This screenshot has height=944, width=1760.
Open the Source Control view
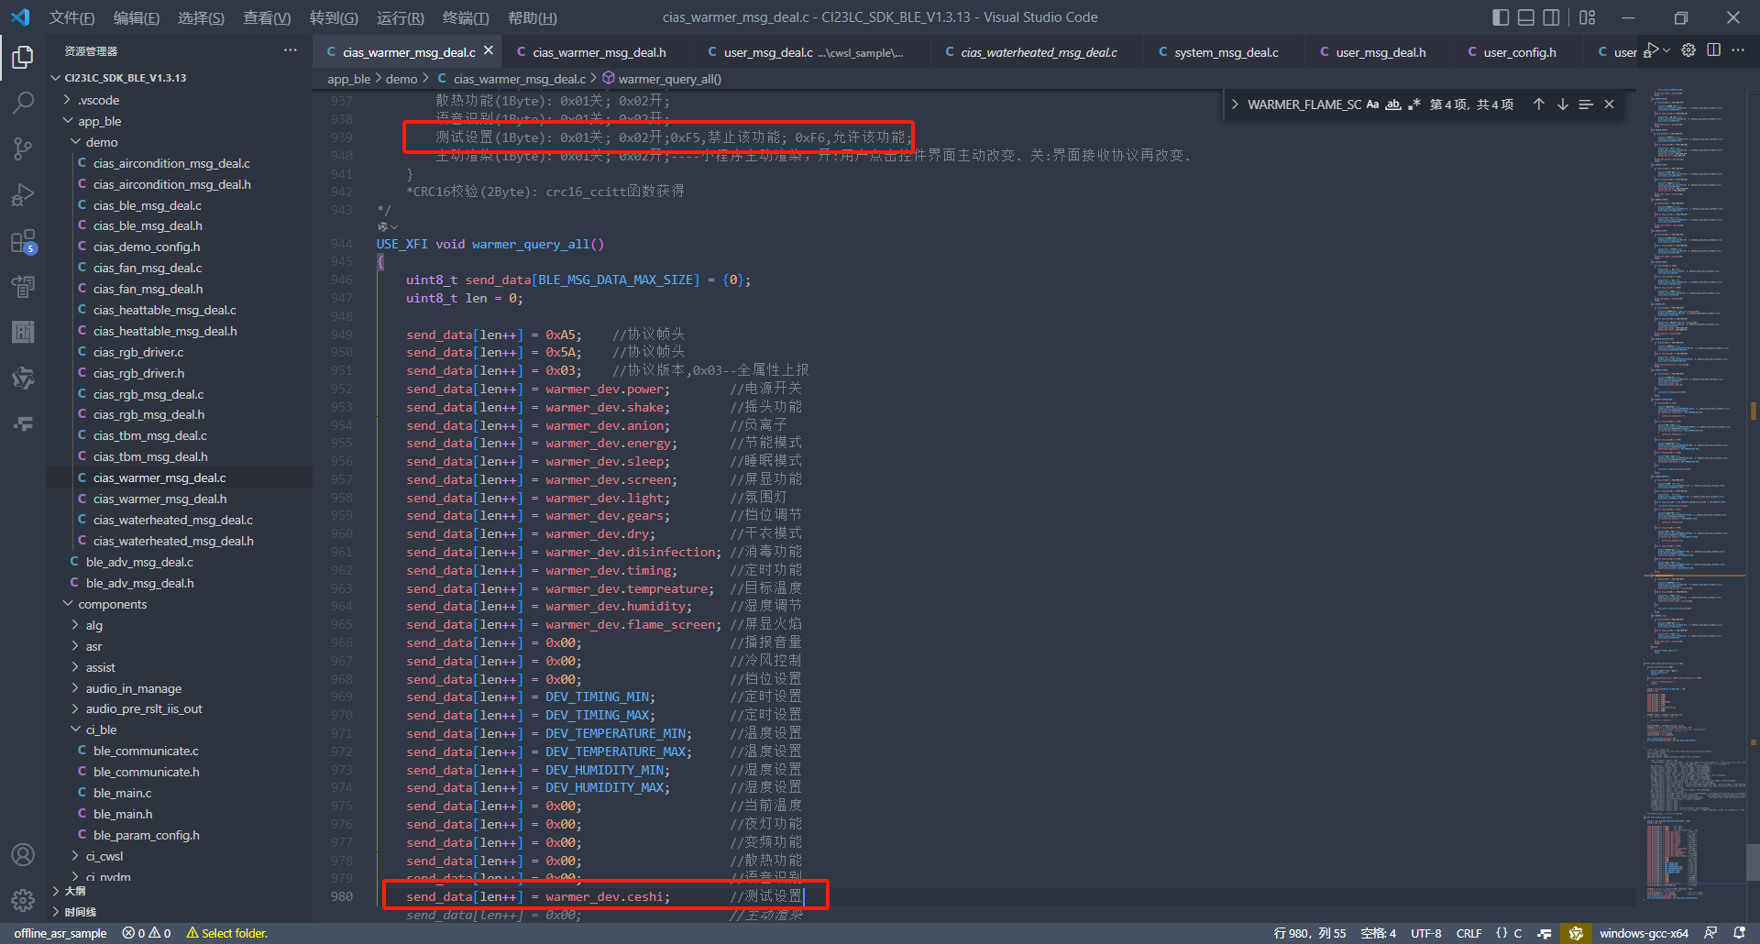click(23, 148)
